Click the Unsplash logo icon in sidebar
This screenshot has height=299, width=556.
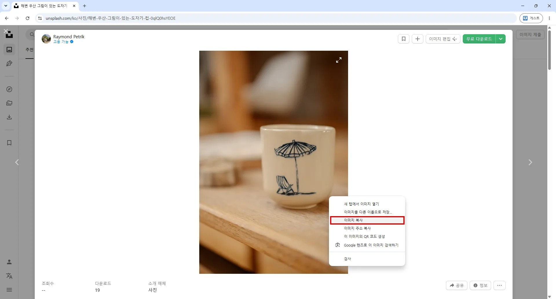(x=10, y=35)
